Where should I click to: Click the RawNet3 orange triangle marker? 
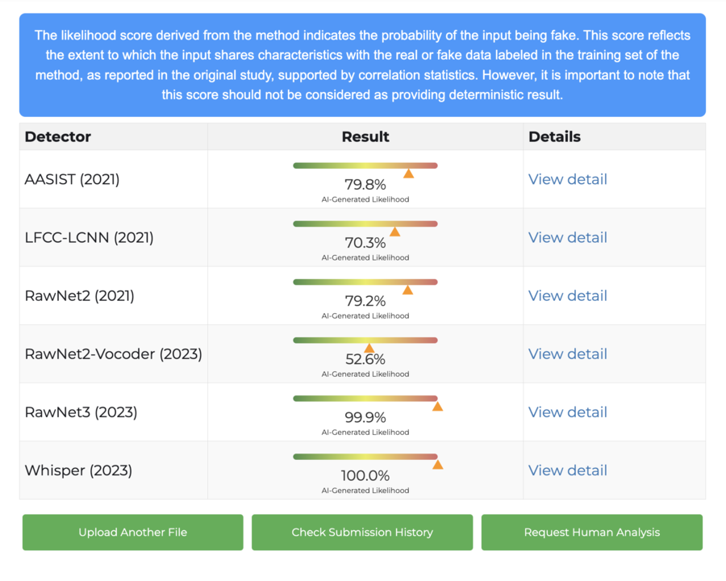[x=437, y=406]
